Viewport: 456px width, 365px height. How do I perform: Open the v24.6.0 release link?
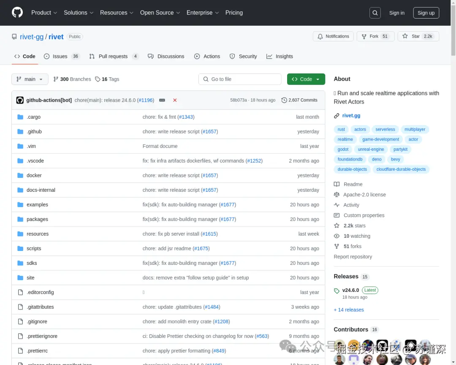[x=350, y=290]
